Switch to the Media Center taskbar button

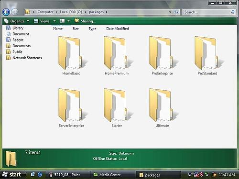click(x=113, y=175)
